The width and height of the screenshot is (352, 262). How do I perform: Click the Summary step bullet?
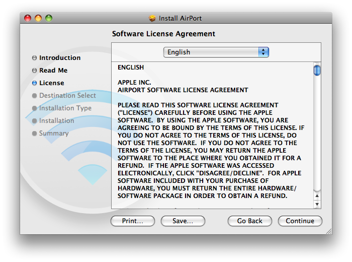click(x=34, y=134)
